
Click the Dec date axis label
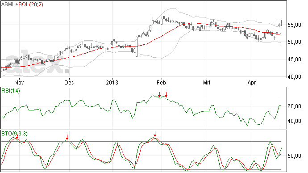pos(69,82)
